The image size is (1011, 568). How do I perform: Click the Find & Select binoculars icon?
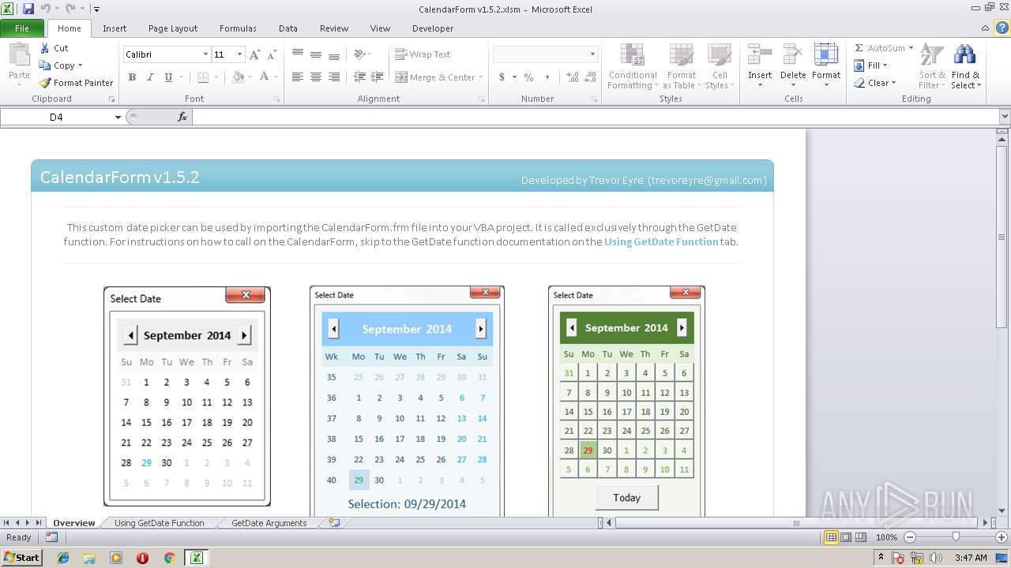(964, 55)
